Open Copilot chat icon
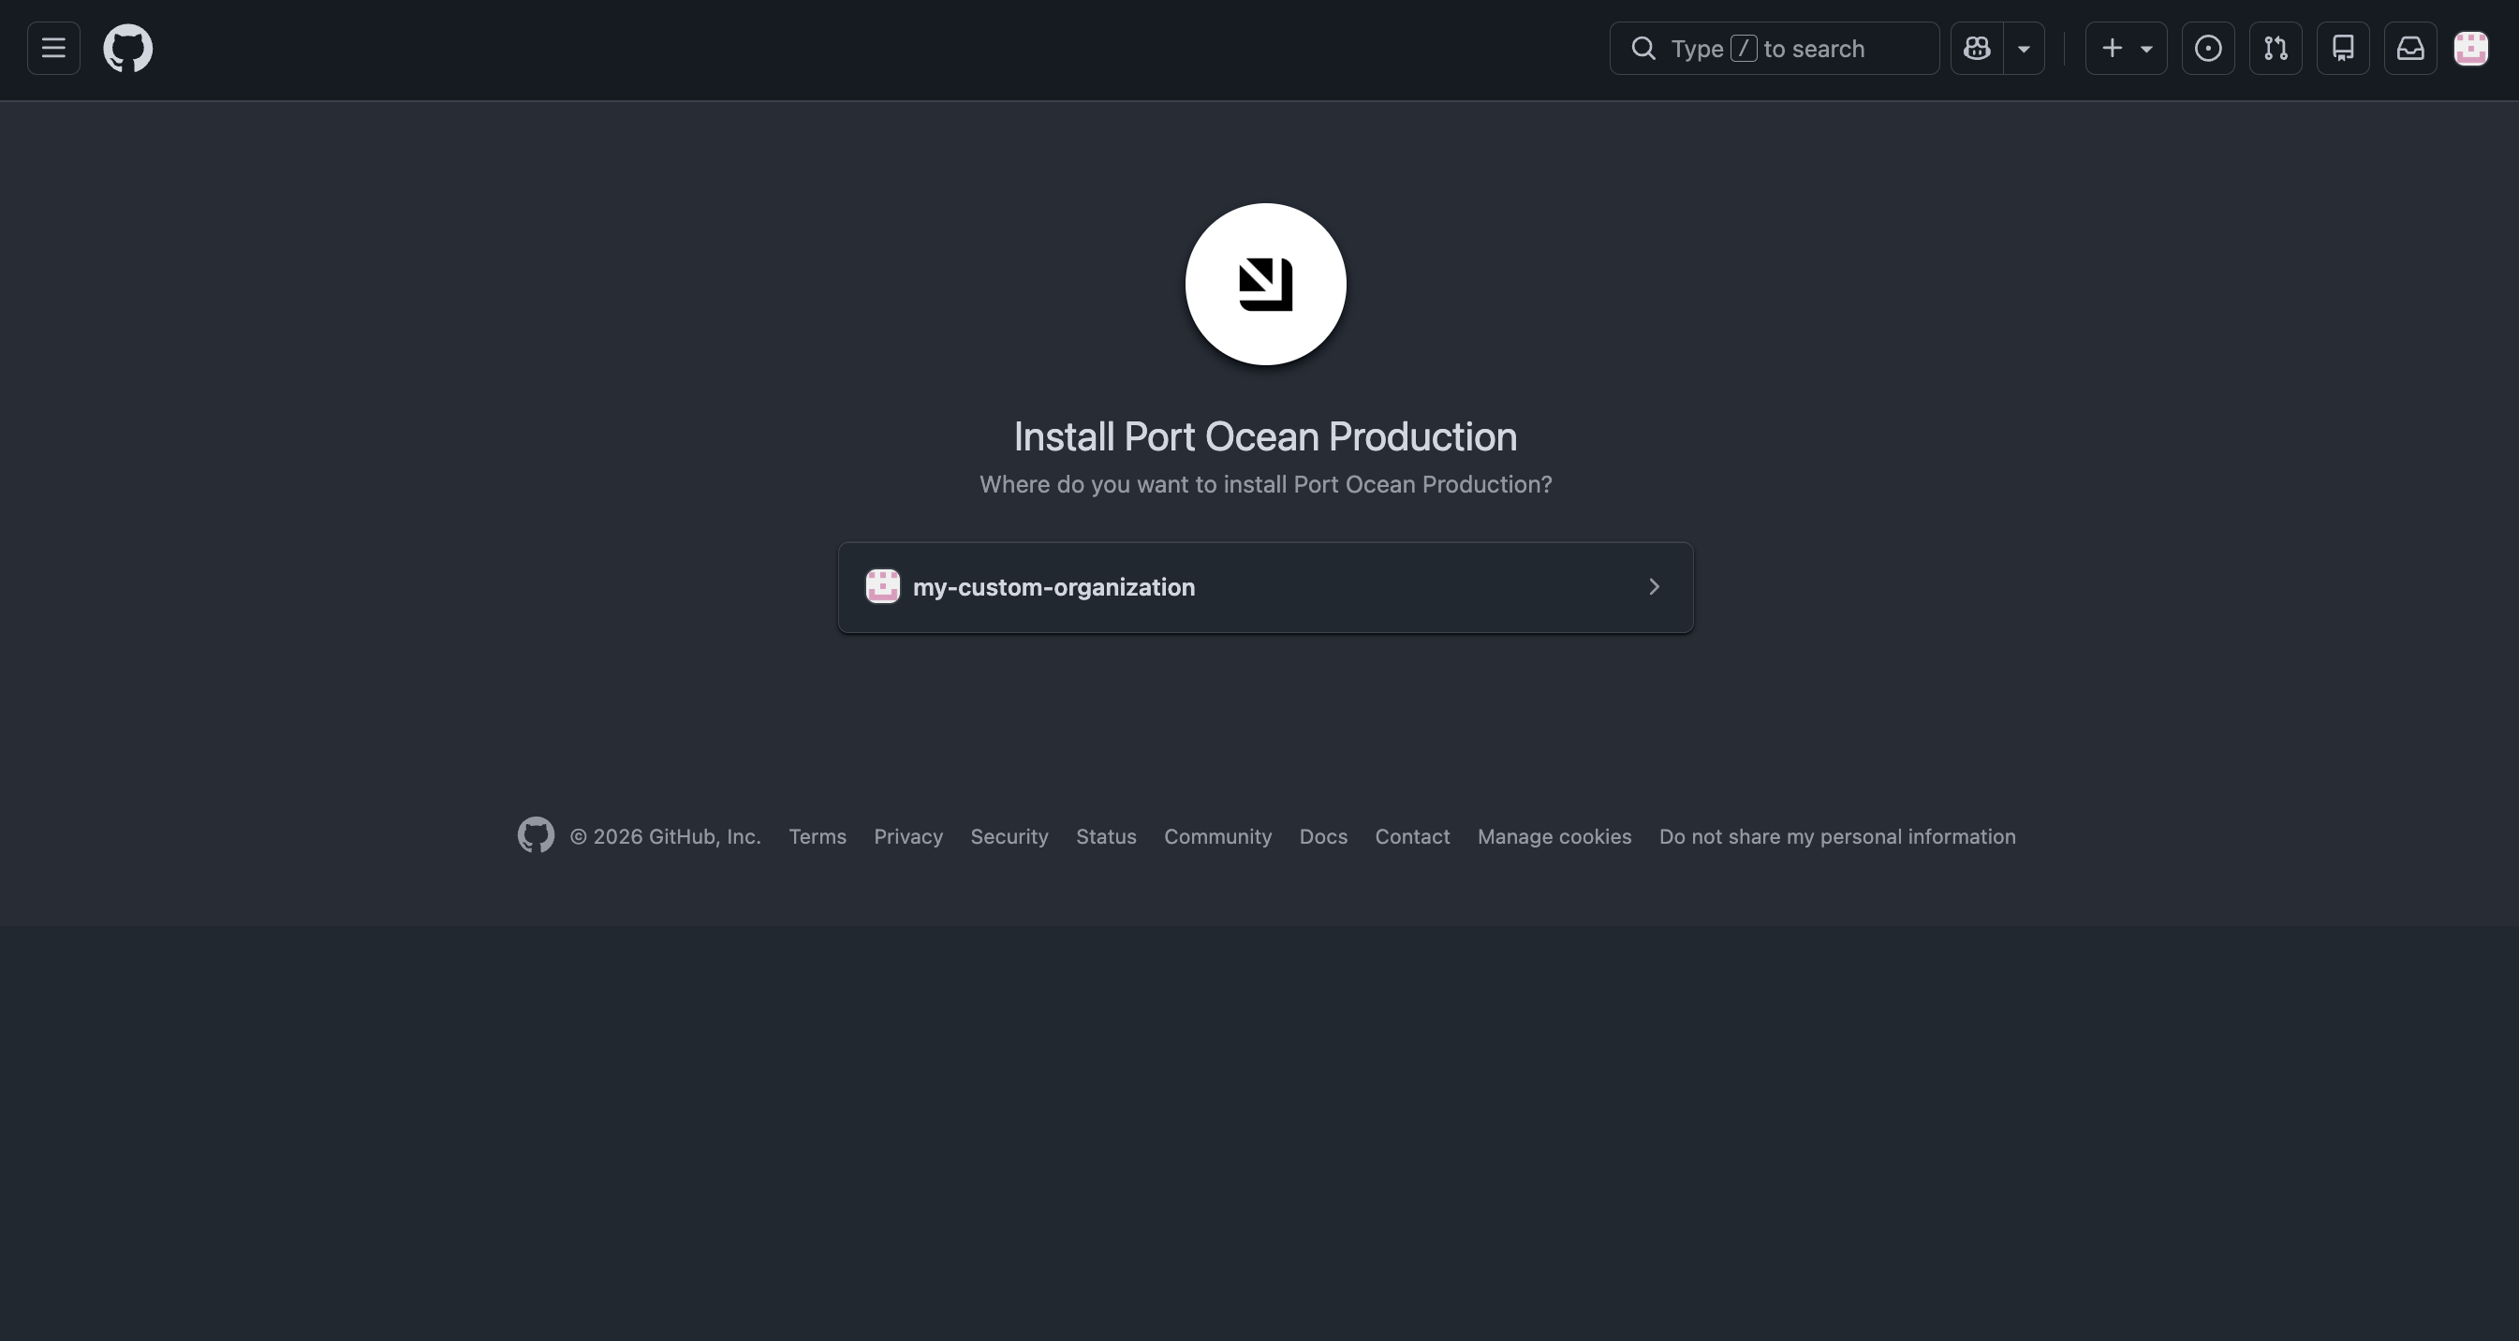 tap(1977, 48)
